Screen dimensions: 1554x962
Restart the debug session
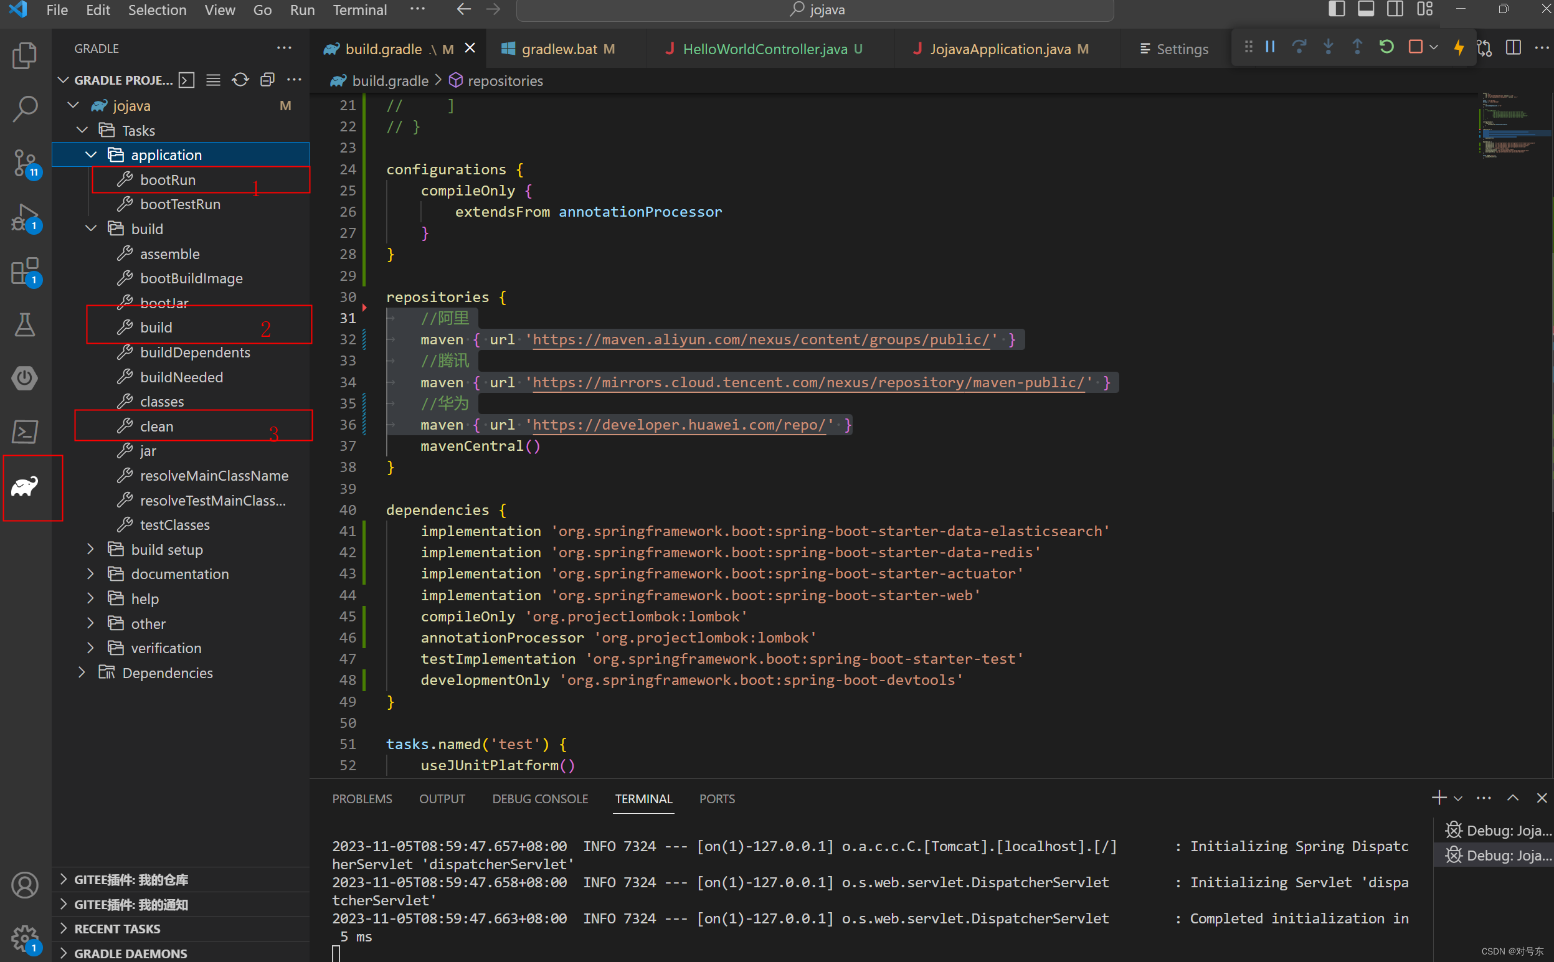[1386, 47]
